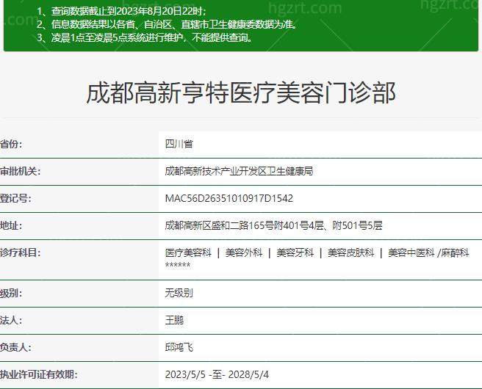The height and width of the screenshot is (389, 482).
Task: Select the 美容中医科 /麻醉科 entry
Action: point(428,252)
